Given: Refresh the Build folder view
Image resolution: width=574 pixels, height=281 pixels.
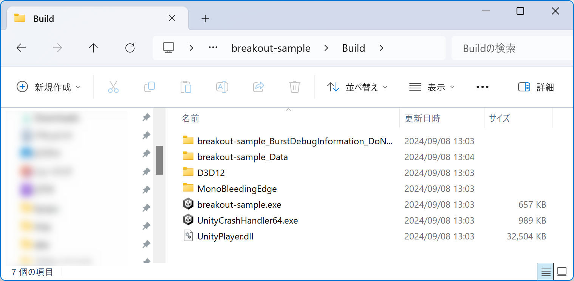Looking at the screenshot, I should tap(130, 48).
